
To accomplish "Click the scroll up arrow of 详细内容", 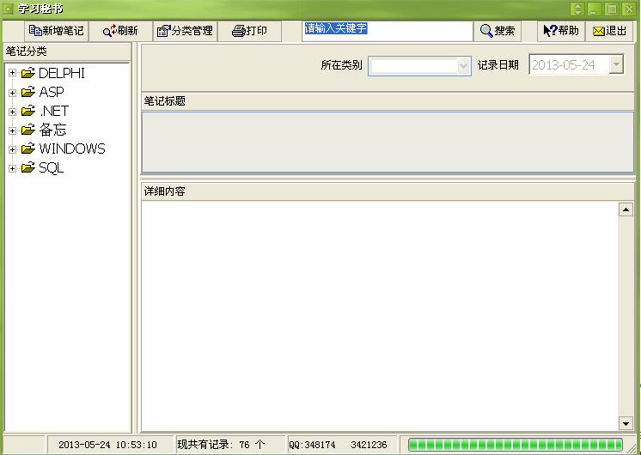I will pos(626,210).
